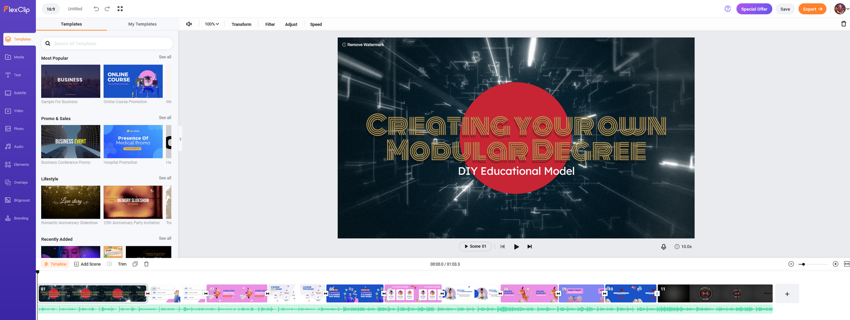The image size is (850, 320).
Task: Click the redo arrow icon
Action: [x=107, y=9]
